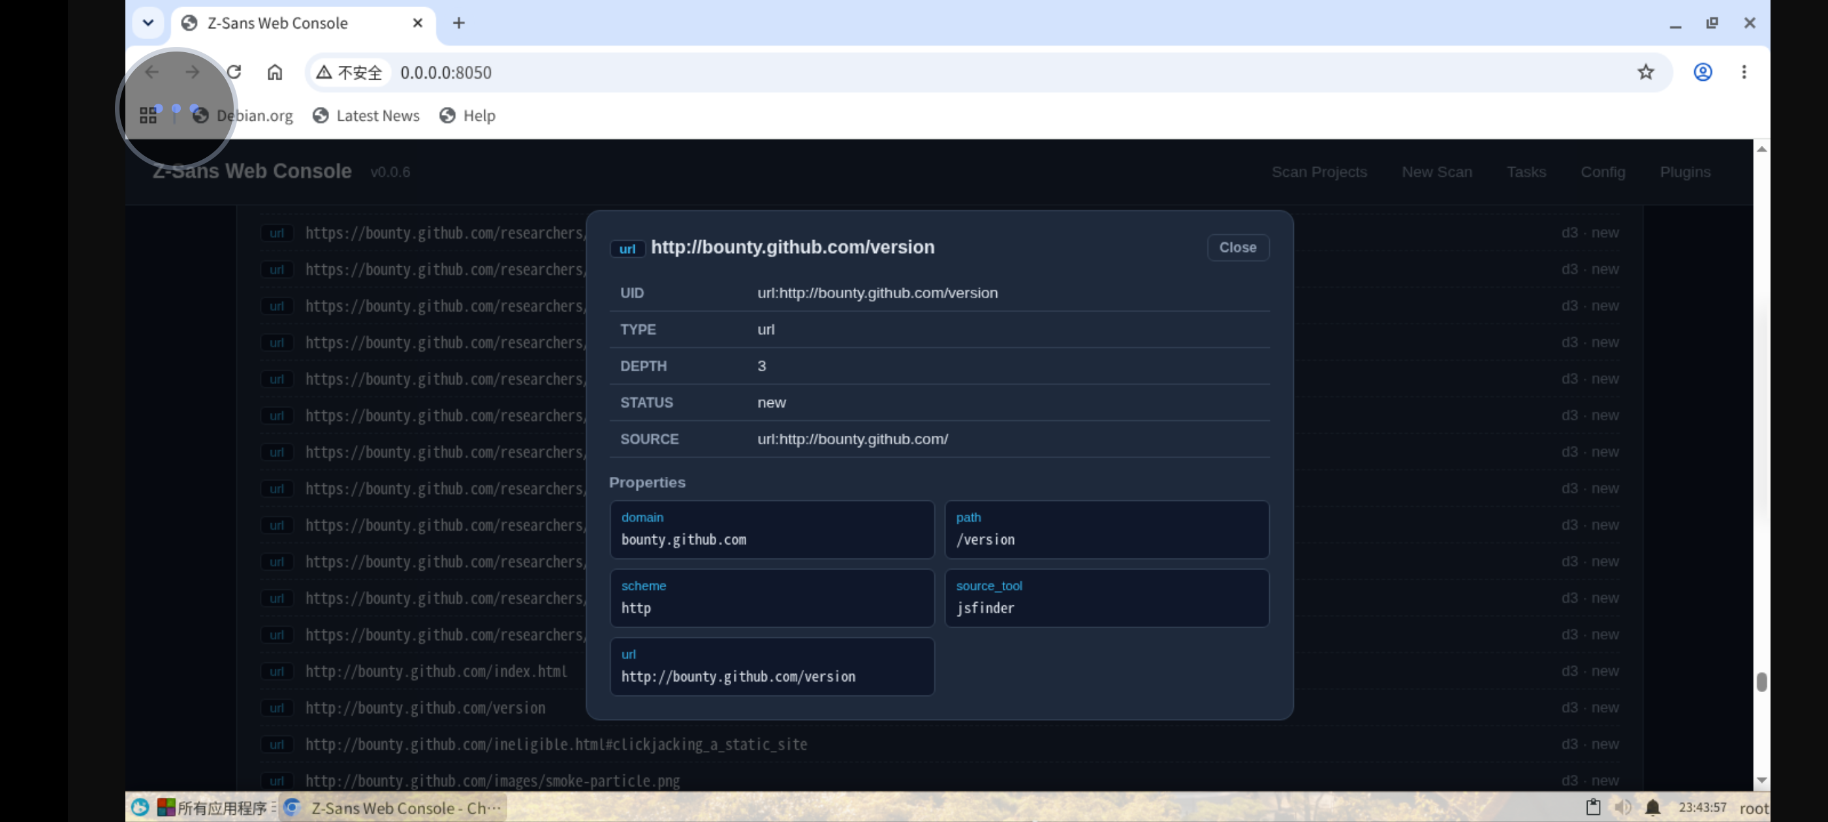Bookmark this page with the star icon

click(1646, 72)
